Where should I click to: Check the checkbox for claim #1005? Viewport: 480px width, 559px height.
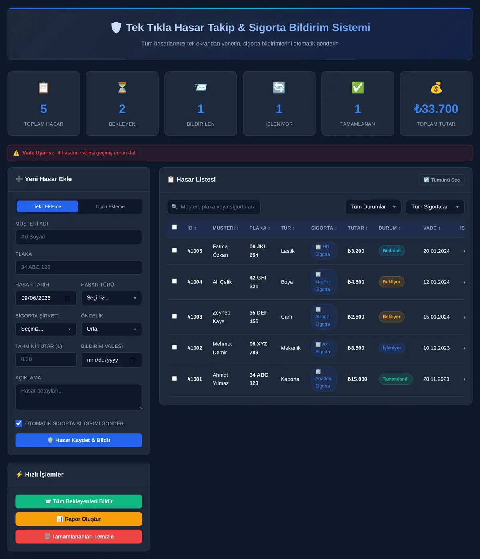pyautogui.click(x=174, y=250)
